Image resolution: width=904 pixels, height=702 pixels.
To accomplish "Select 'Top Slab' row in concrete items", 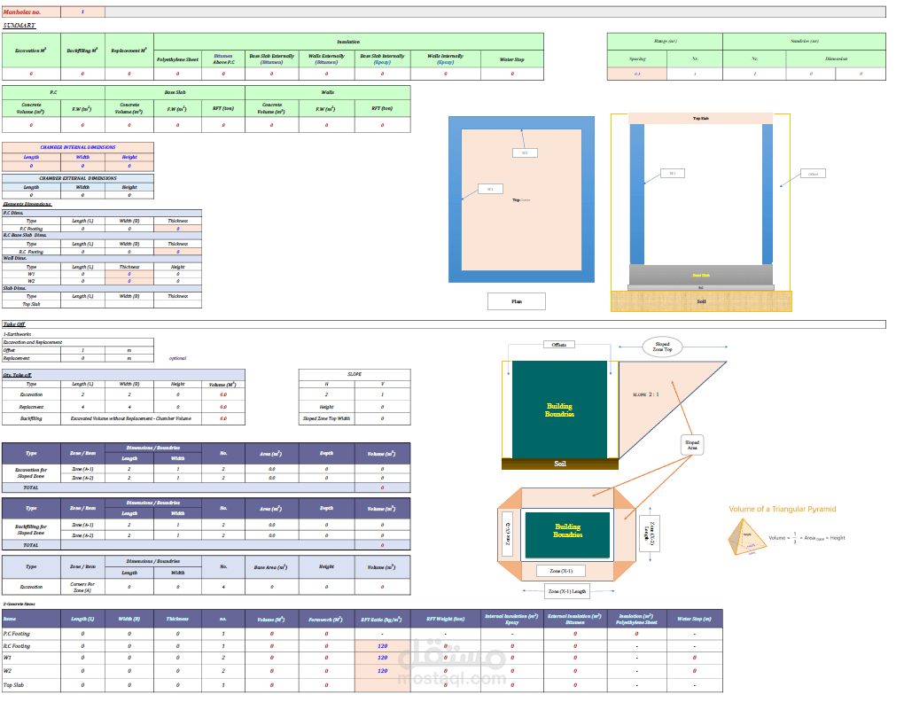I will pyautogui.click(x=362, y=685).
